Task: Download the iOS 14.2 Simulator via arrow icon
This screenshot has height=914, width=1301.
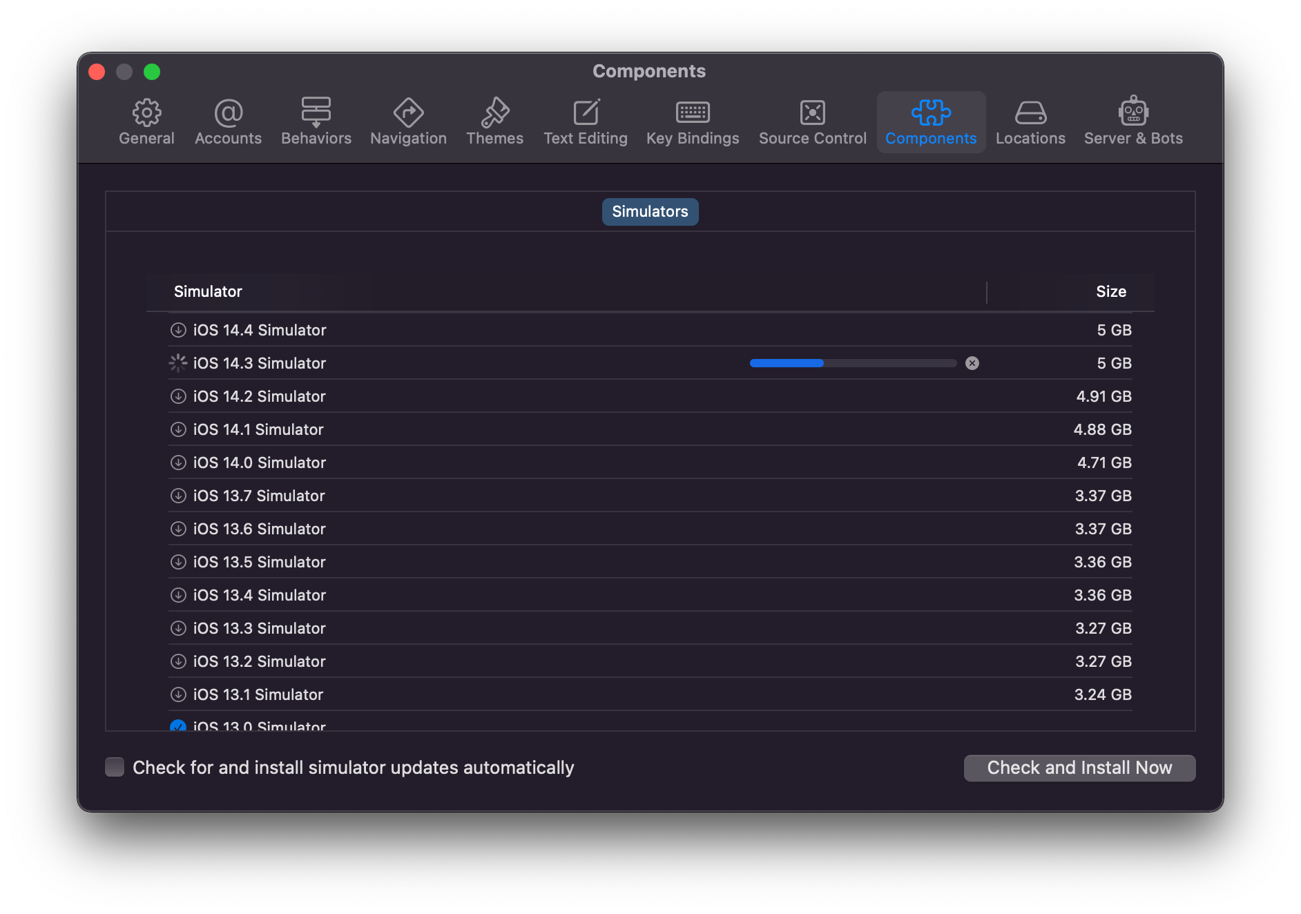Action: point(178,396)
